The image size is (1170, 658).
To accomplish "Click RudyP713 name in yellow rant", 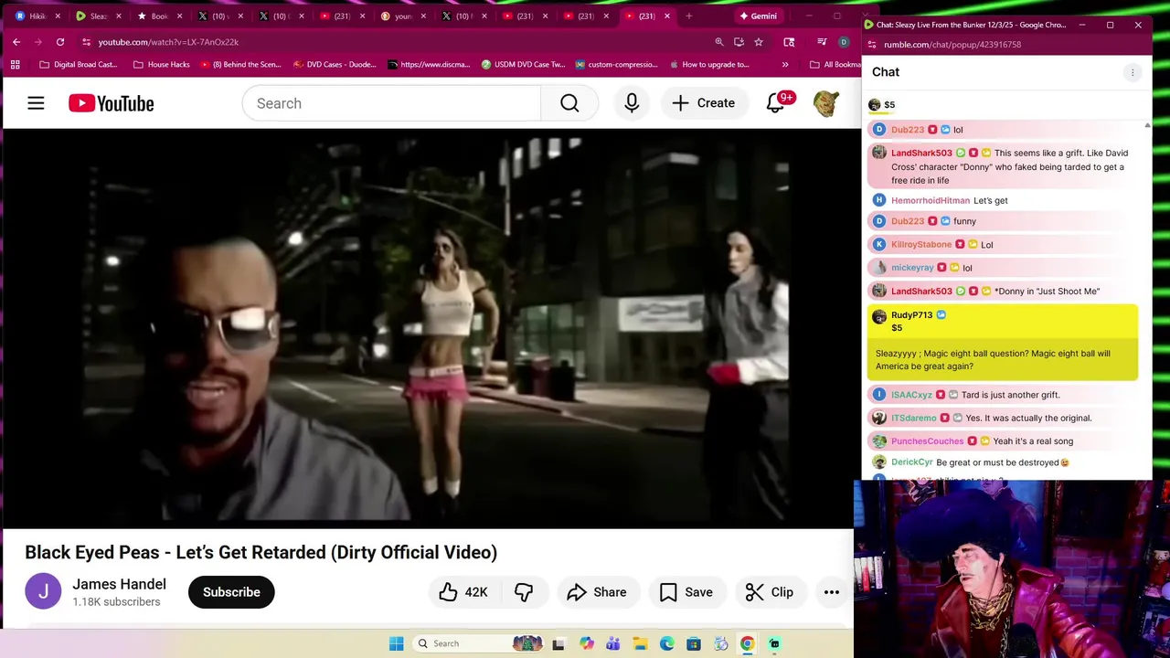I will click(911, 315).
